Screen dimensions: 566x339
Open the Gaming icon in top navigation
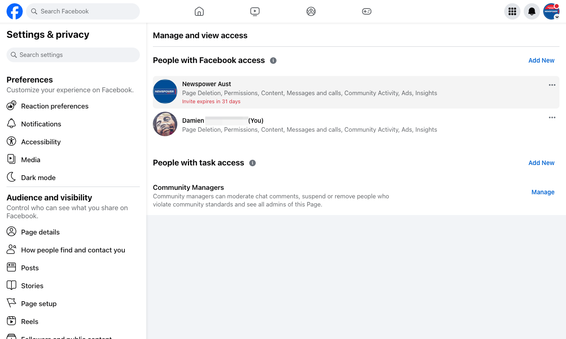pyautogui.click(x=367, y=11)
